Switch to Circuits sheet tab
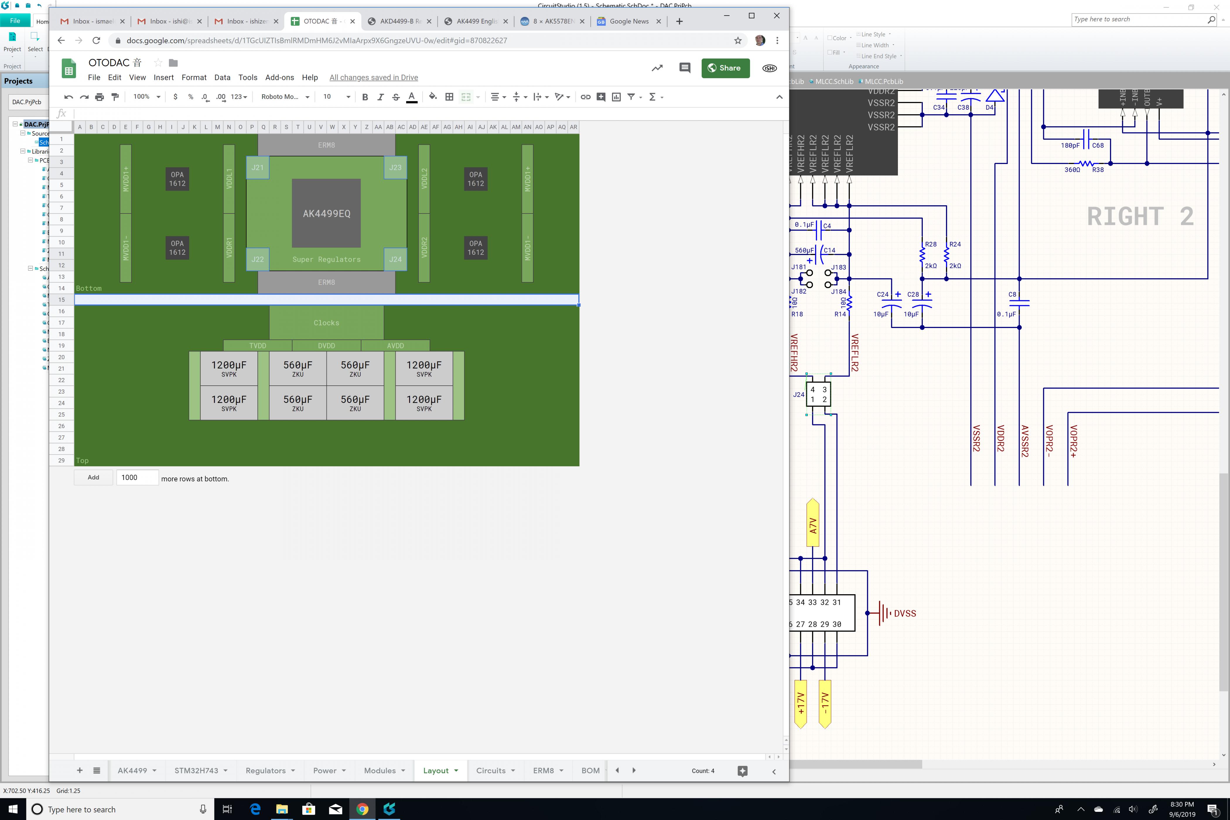Screen dimensions: 1230x820 coord(491,771)
